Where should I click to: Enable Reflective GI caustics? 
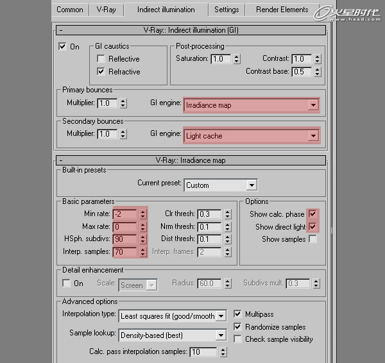(x=101, y=58)
